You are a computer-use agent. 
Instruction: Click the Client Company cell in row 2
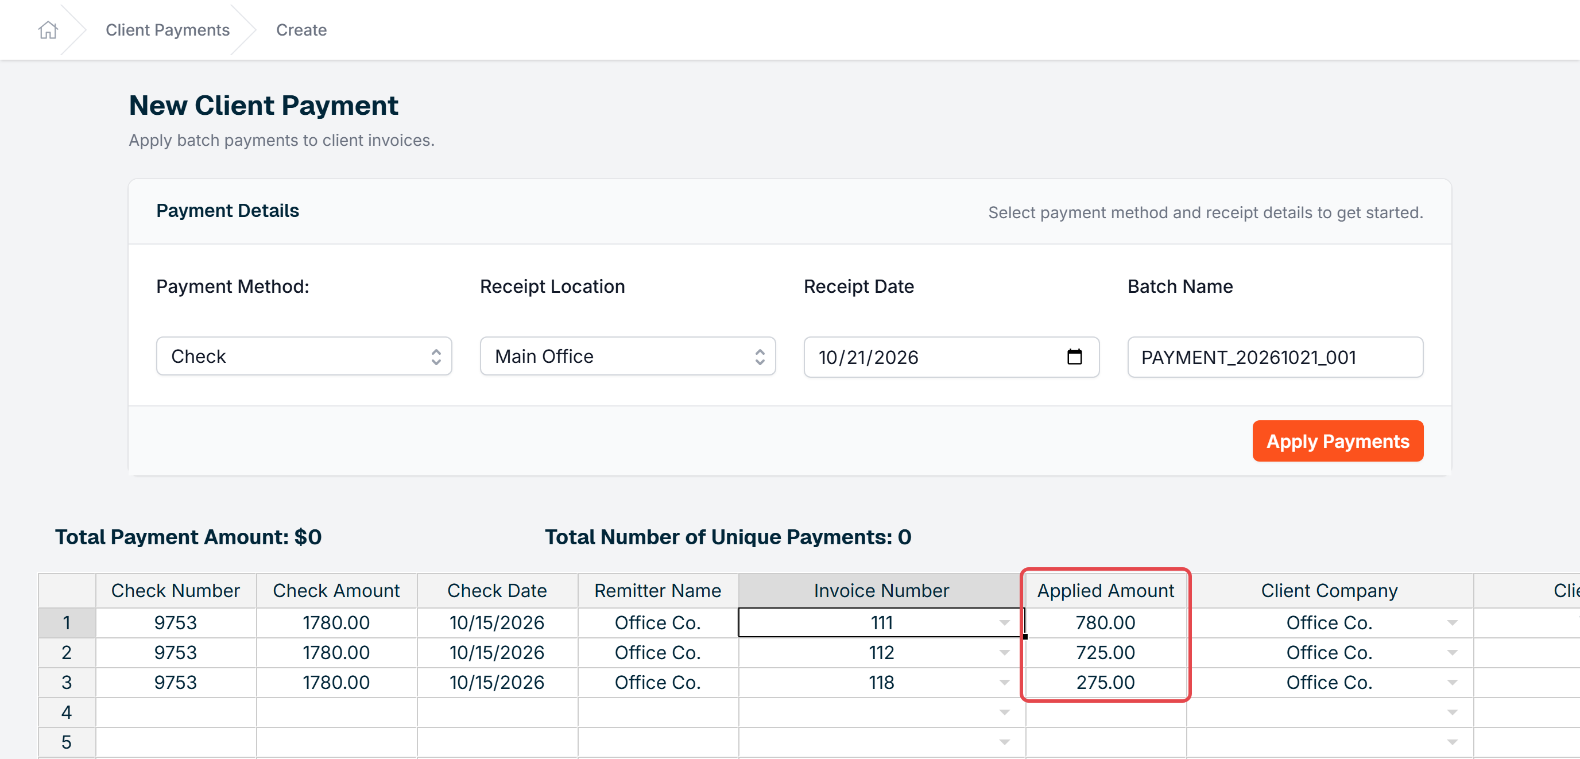(x=1330, y=652)
